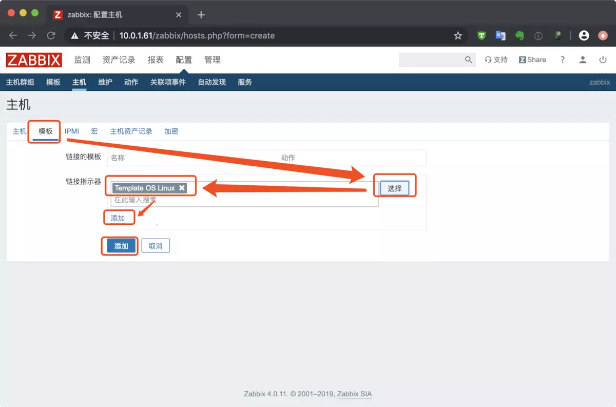Reload the browser page
616x407 pixels.
click(51, 35)
